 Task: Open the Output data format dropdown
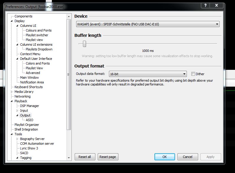148,74
